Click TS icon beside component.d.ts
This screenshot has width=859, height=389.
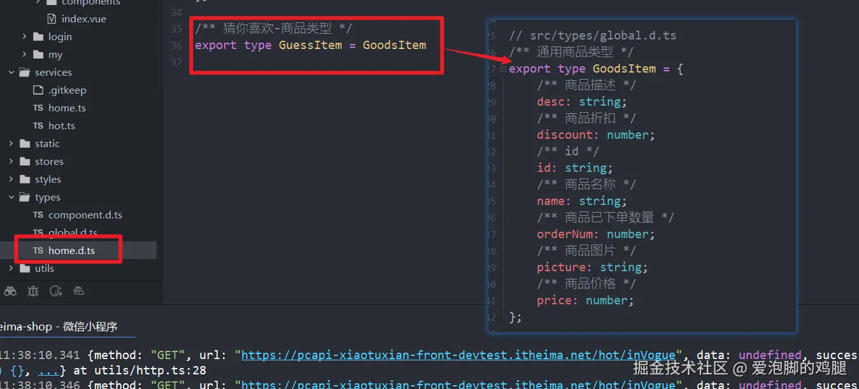[38, 215]
